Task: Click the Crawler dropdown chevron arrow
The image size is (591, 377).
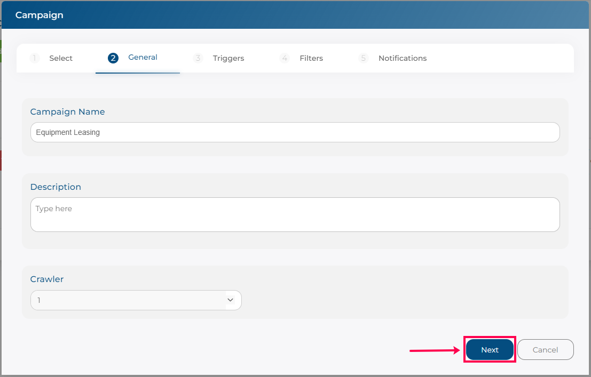Action: [231, 300]
